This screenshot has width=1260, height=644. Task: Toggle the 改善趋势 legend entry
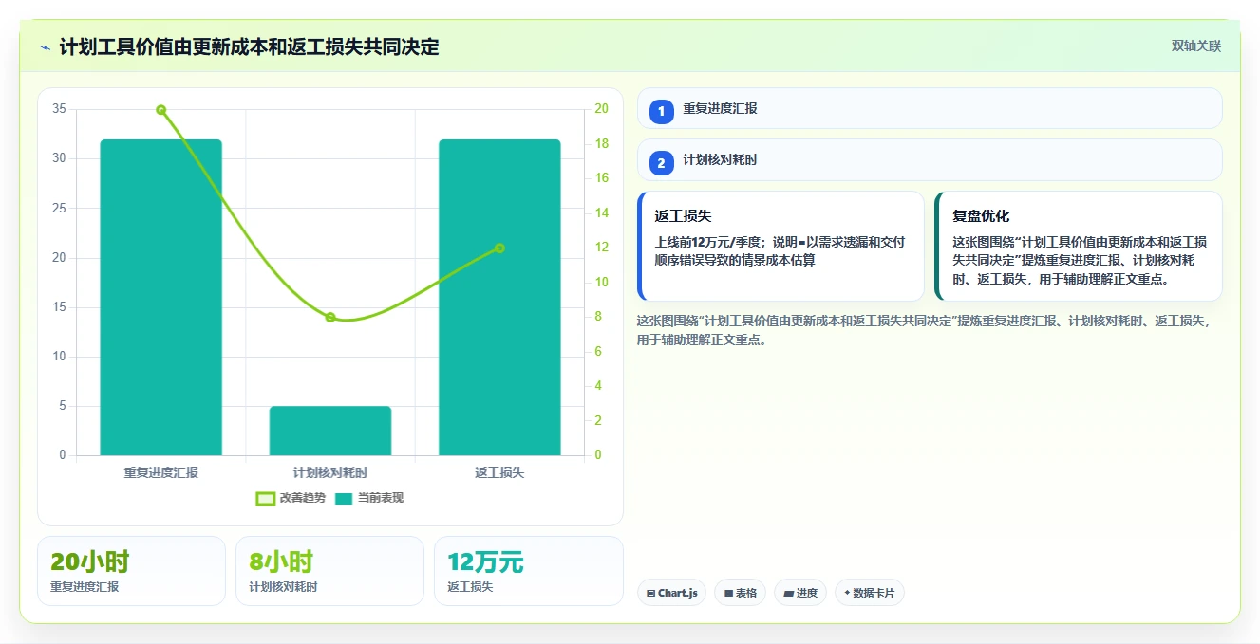coord(291,498)
